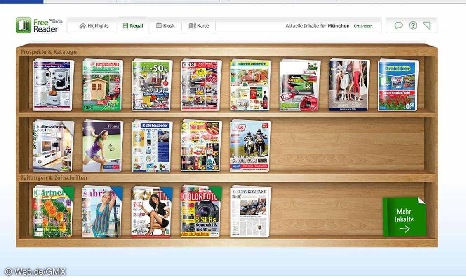Open the brochure with 99,90 price
Viewport: 466px width, 280px height.
click(x=300, y=85)
